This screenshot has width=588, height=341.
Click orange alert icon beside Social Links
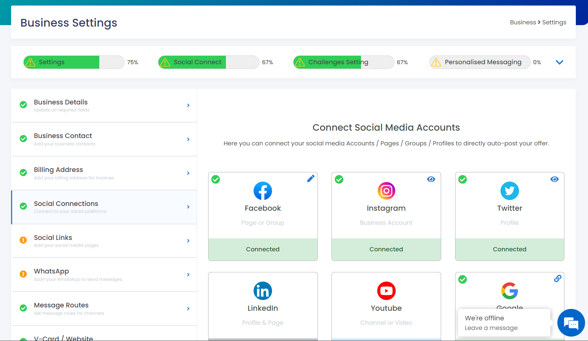tap(23, 240)
